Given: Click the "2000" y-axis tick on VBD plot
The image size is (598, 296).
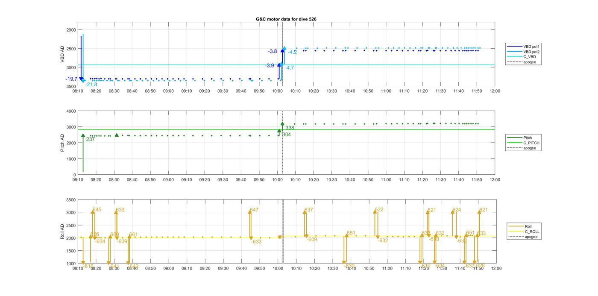Looking at the screenshot, I should (71, 30).
